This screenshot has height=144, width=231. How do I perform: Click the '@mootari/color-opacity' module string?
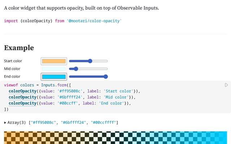tap(94, 21)
